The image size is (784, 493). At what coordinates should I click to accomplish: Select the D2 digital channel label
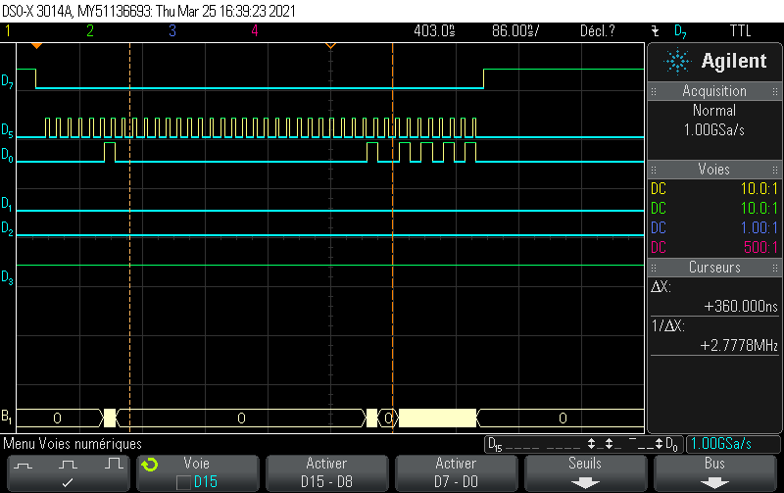pyautogui.click(x=7, y=228)
